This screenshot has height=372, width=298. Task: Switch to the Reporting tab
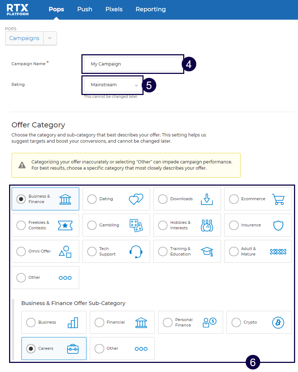pos(150,9)
